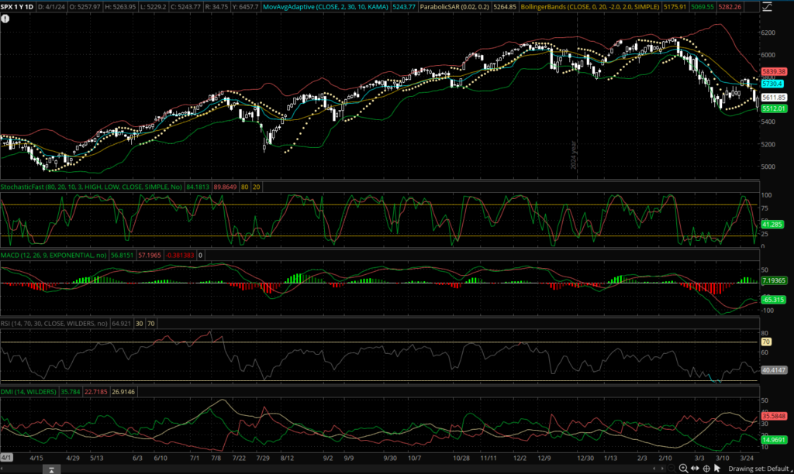Click the L: 5229.2 low value
The image size is (794, 474).
[x=153, y=6]
